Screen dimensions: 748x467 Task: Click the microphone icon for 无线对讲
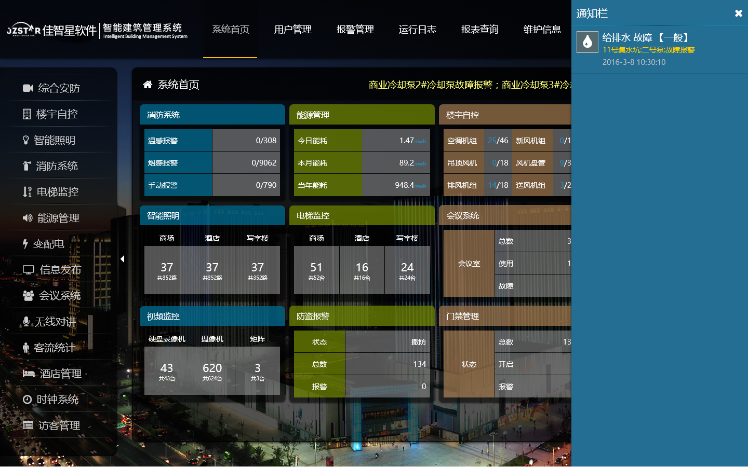tap(26, 322)
